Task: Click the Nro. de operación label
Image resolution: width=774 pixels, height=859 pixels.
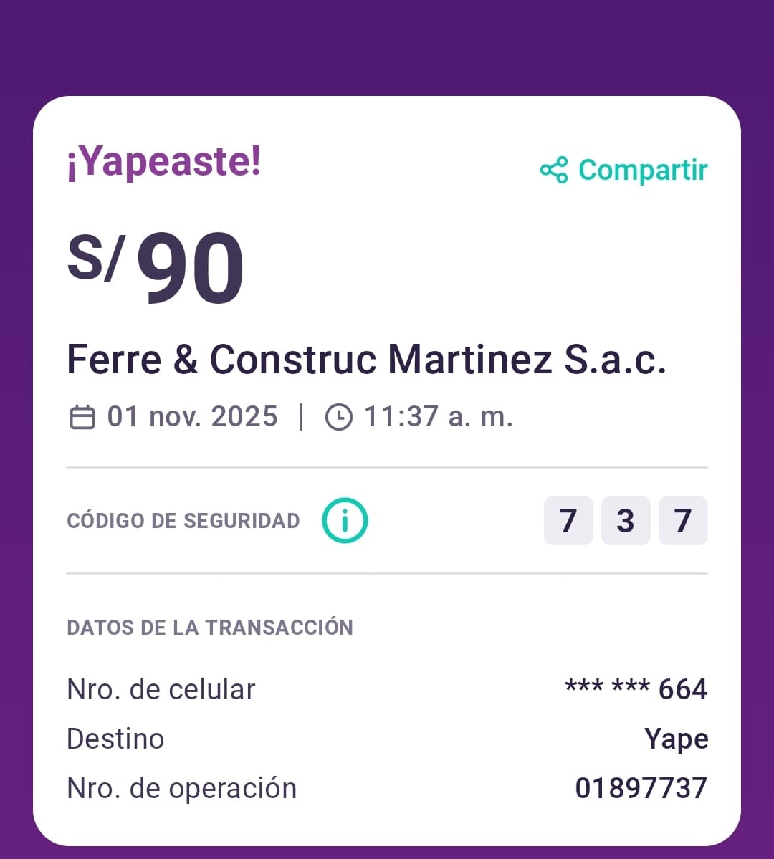Action: [x=181, y=788]
